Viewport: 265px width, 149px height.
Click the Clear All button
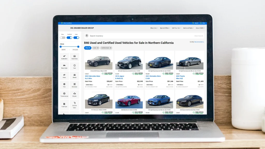coord(88,48)
